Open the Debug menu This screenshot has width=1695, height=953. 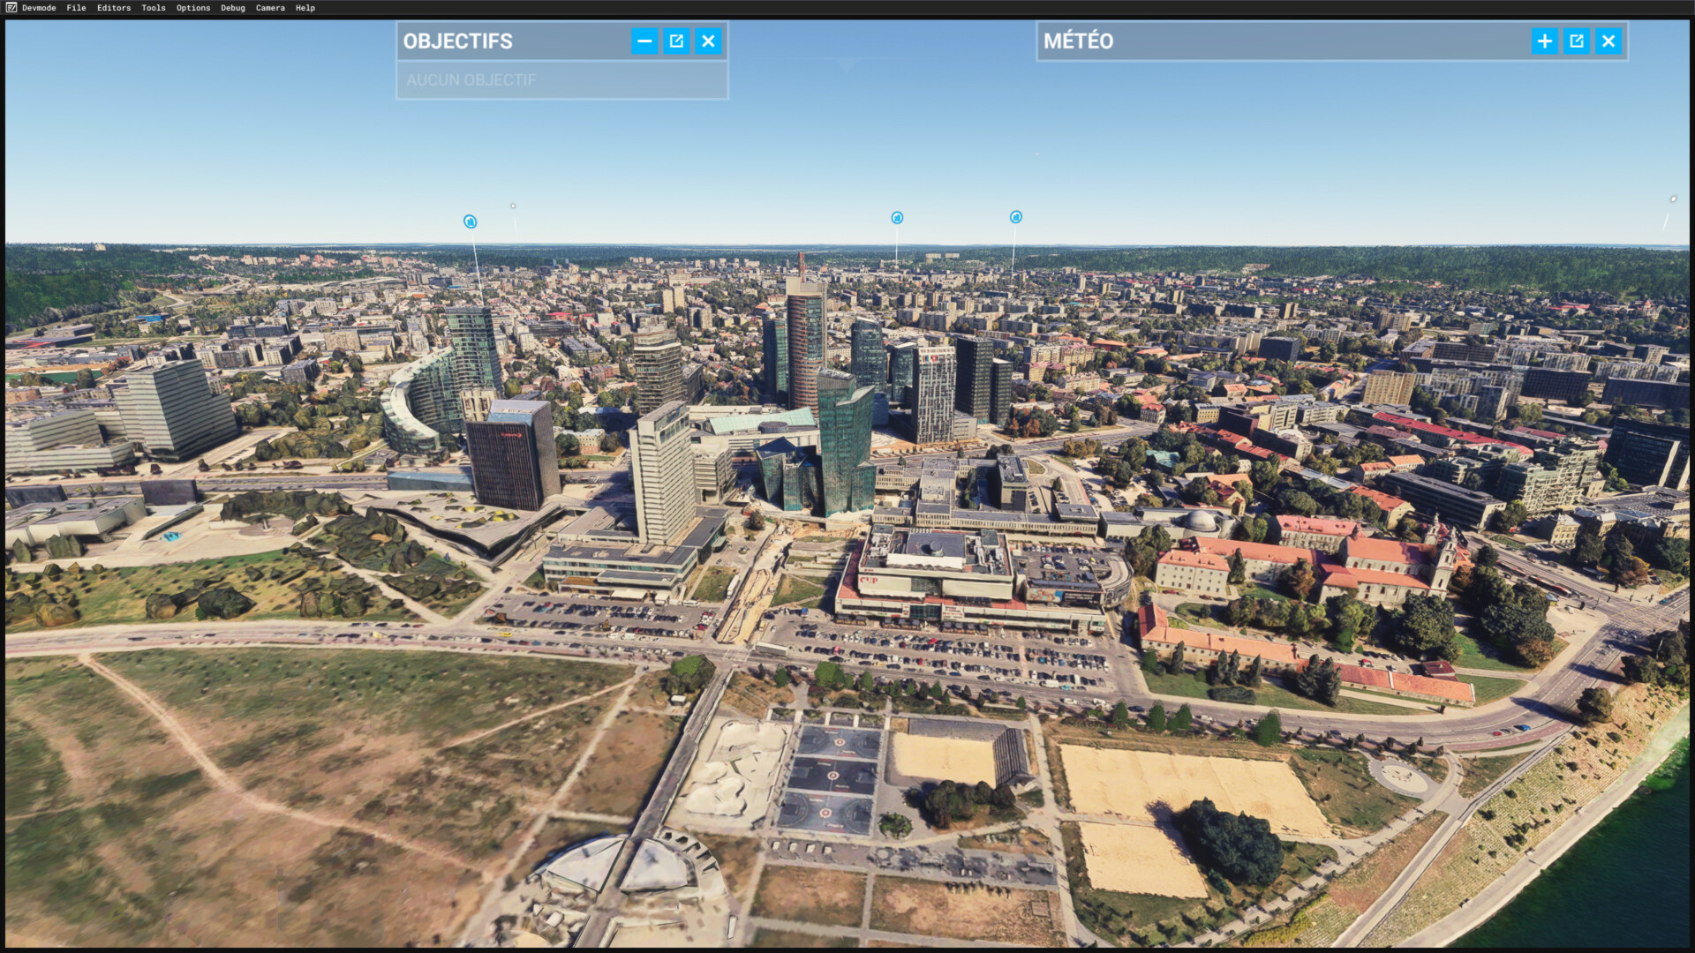coord(233,8)
